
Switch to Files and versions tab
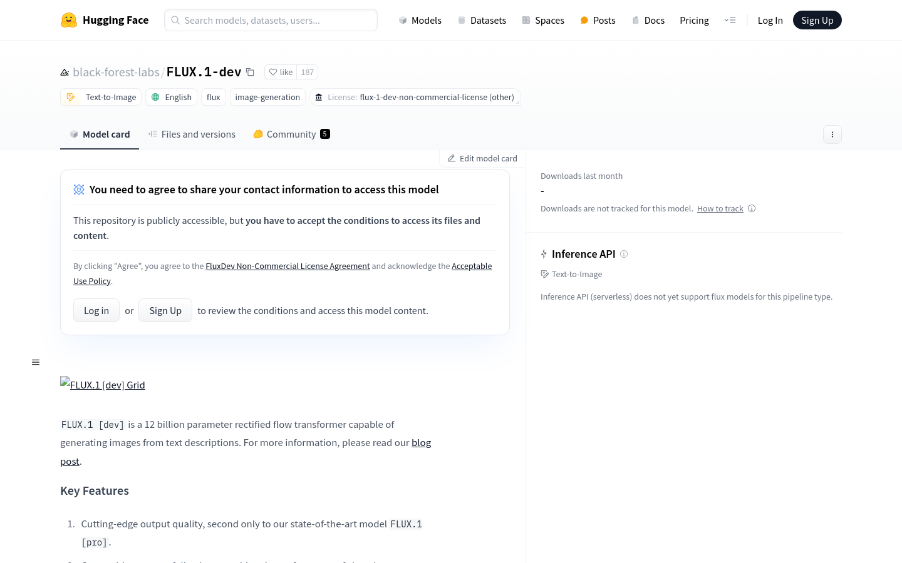click(x=192, y=134)
